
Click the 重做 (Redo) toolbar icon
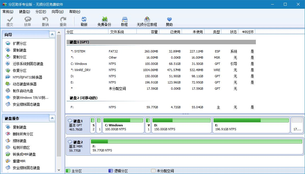coord(63,21)
